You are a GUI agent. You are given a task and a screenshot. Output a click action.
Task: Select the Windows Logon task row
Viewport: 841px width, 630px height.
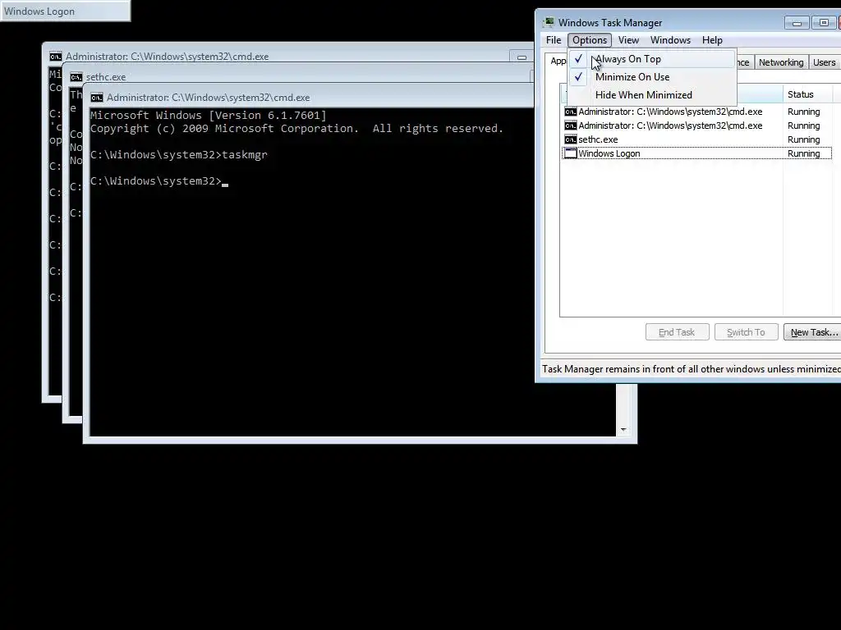tap(696, 153)
